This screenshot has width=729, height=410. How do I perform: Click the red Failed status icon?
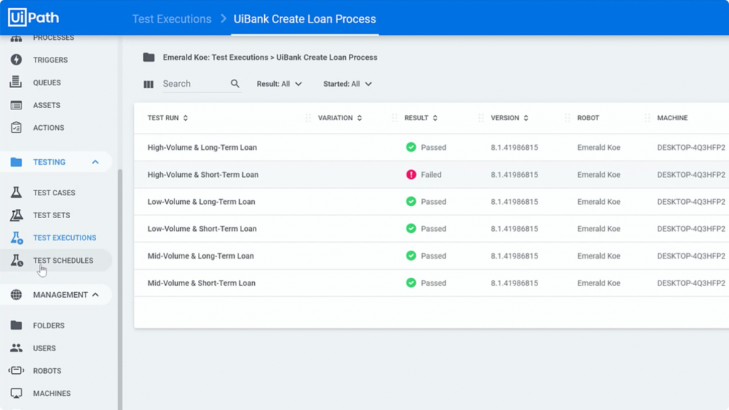411,174
